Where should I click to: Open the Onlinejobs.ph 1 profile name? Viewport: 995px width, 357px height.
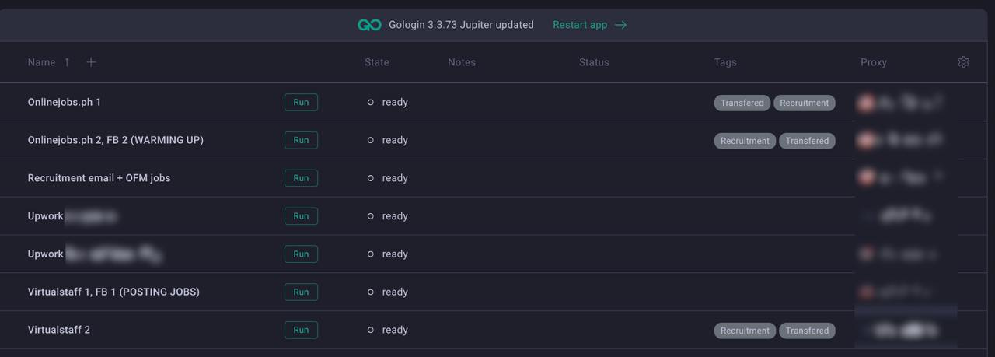coord(65,102)
